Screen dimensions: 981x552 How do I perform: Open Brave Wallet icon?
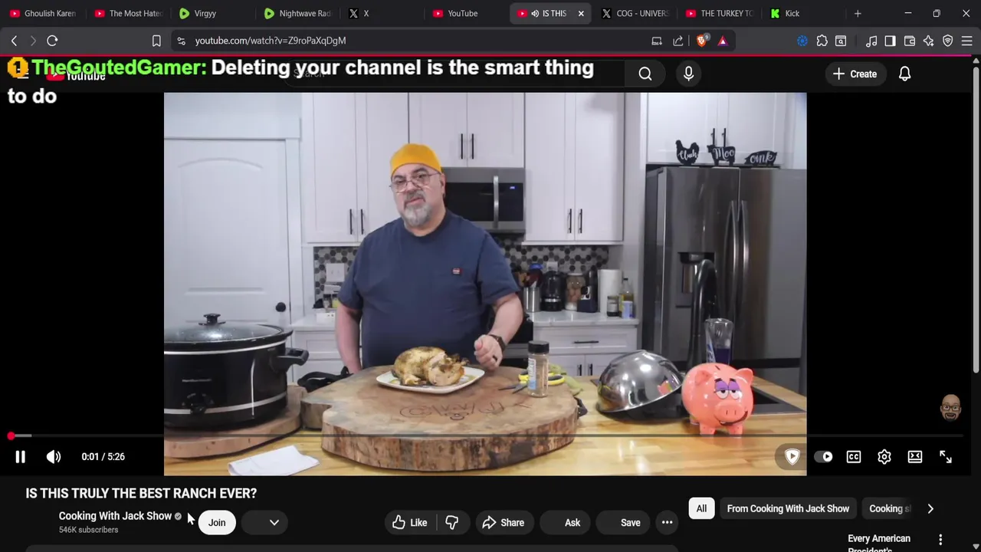click(910, 41)
